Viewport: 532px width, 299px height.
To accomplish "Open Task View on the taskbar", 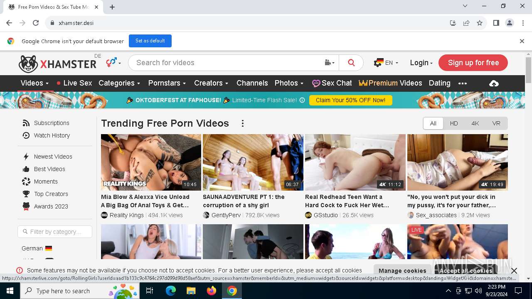I will point(150,291).
